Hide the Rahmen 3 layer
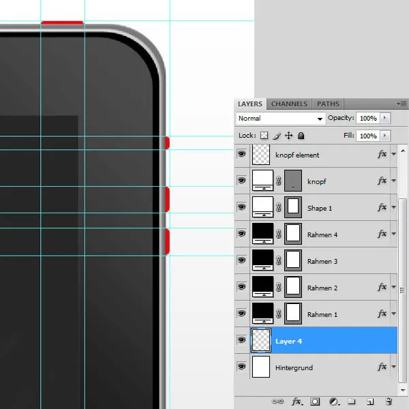The image size is (409, 409). [x=241, y=260]
